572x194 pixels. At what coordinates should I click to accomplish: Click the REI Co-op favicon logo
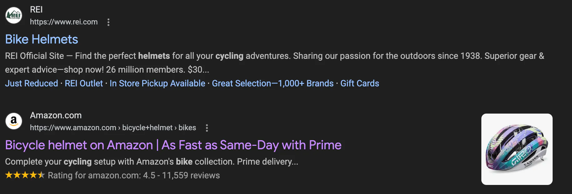[x=14, y=15]
